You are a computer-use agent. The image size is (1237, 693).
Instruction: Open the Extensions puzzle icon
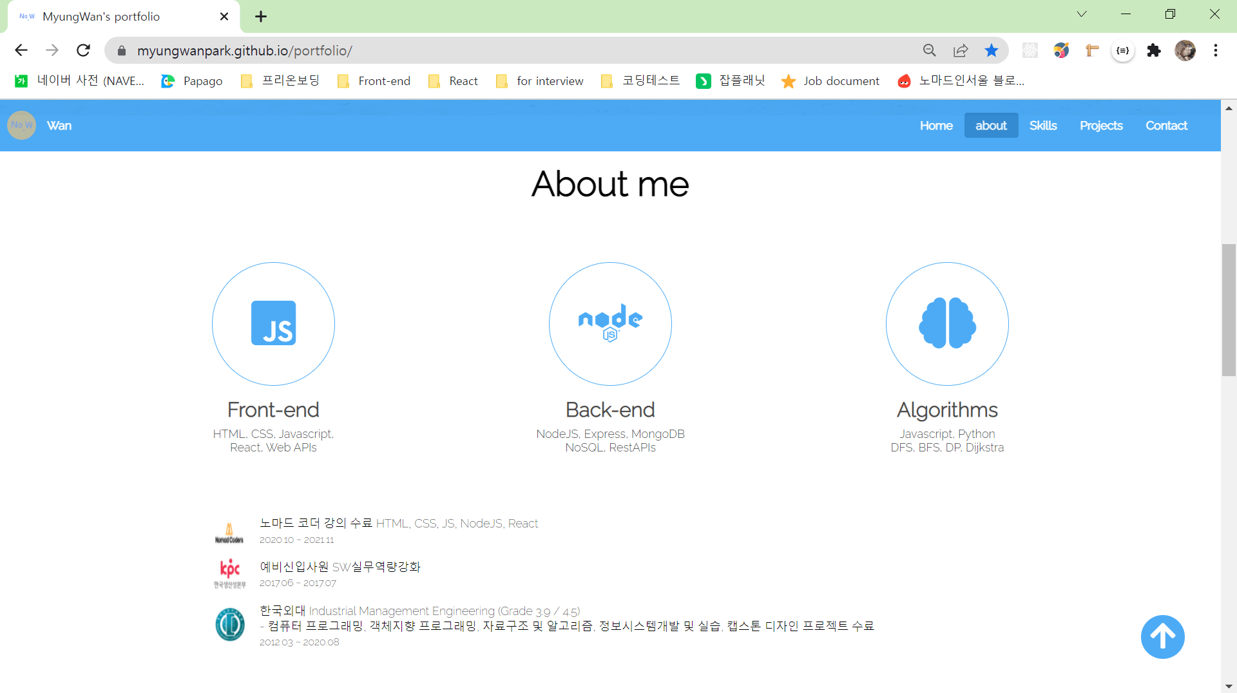coord(1154,50)
